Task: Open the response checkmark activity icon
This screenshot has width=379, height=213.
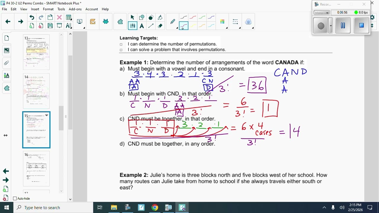Action: pyautogui.click(x=93, y=22)
